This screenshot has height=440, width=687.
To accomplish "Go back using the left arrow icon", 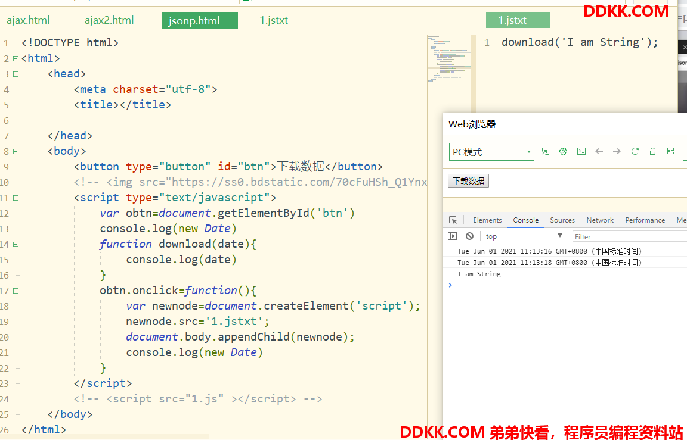I will click(x=599, y=151).
